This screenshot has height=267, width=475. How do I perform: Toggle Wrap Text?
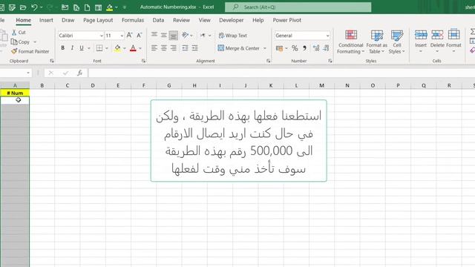click(233, 36)
